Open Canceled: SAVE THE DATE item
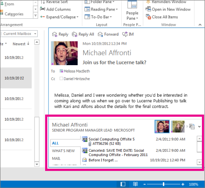Image resolution: width=205 pixels, height=188 pixels. point(118,153)
